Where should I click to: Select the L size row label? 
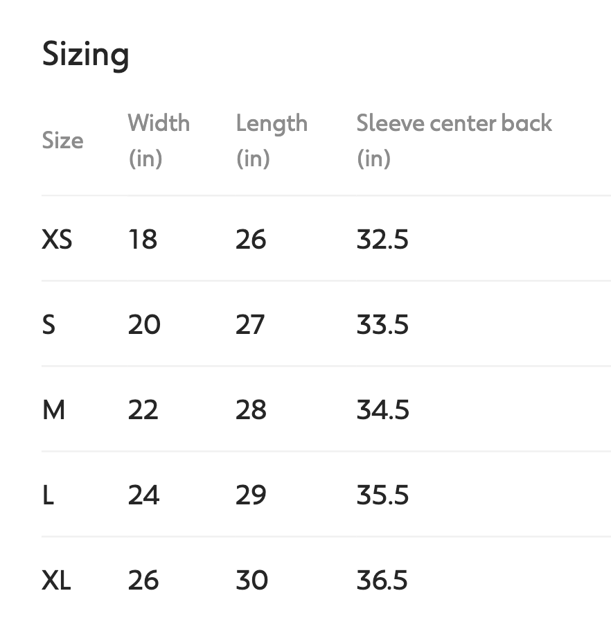(x=48, y=495)
